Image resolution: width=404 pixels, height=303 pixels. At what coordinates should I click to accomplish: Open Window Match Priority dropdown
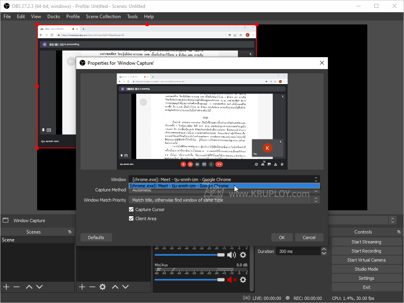[224, 200]
